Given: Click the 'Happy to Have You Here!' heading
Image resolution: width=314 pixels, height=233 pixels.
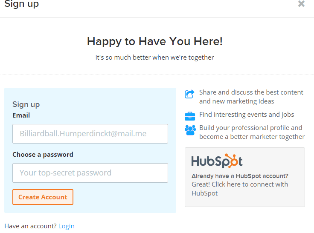Looking at the screenshot, I should 154,41.
